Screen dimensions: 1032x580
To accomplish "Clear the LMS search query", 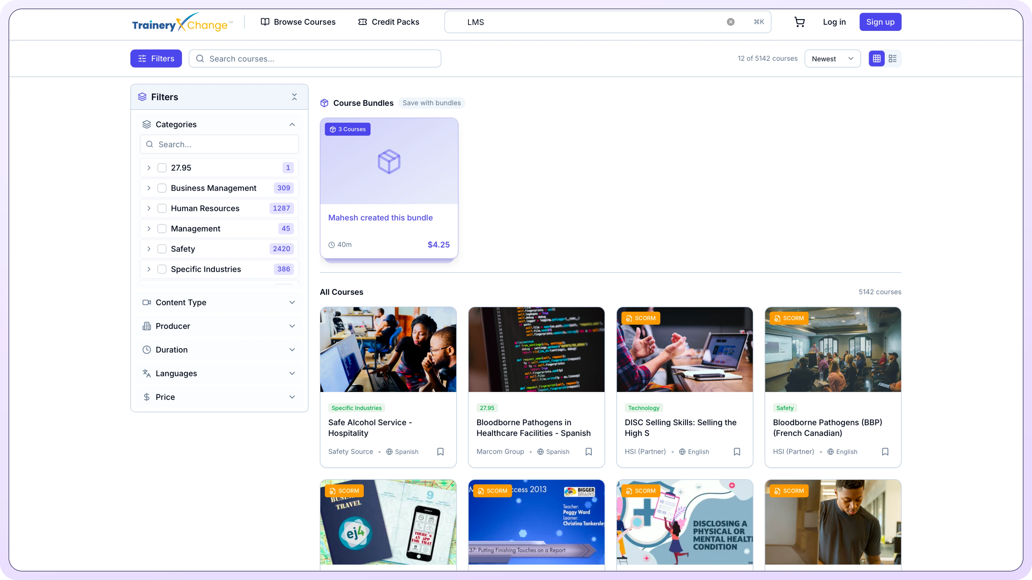I will point(730,21).
